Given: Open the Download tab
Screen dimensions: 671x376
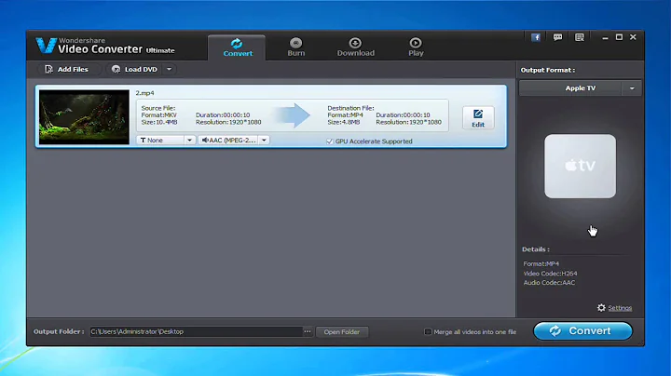Looking at the screenshot, I should 355,47.
